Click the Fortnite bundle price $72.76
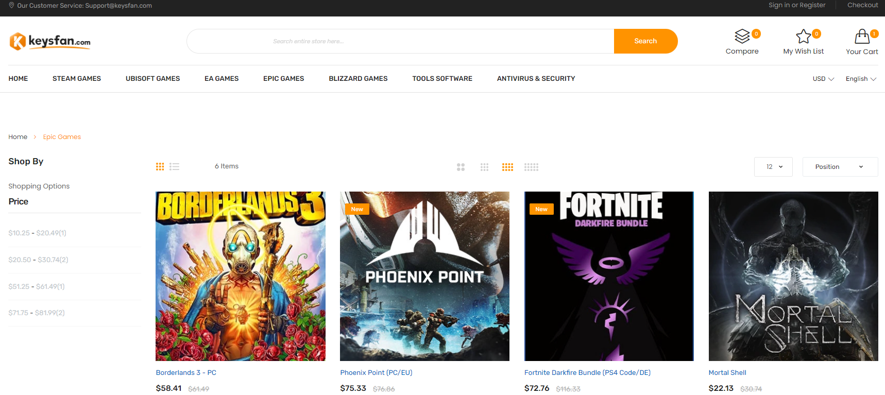 [x=537, y=388]
